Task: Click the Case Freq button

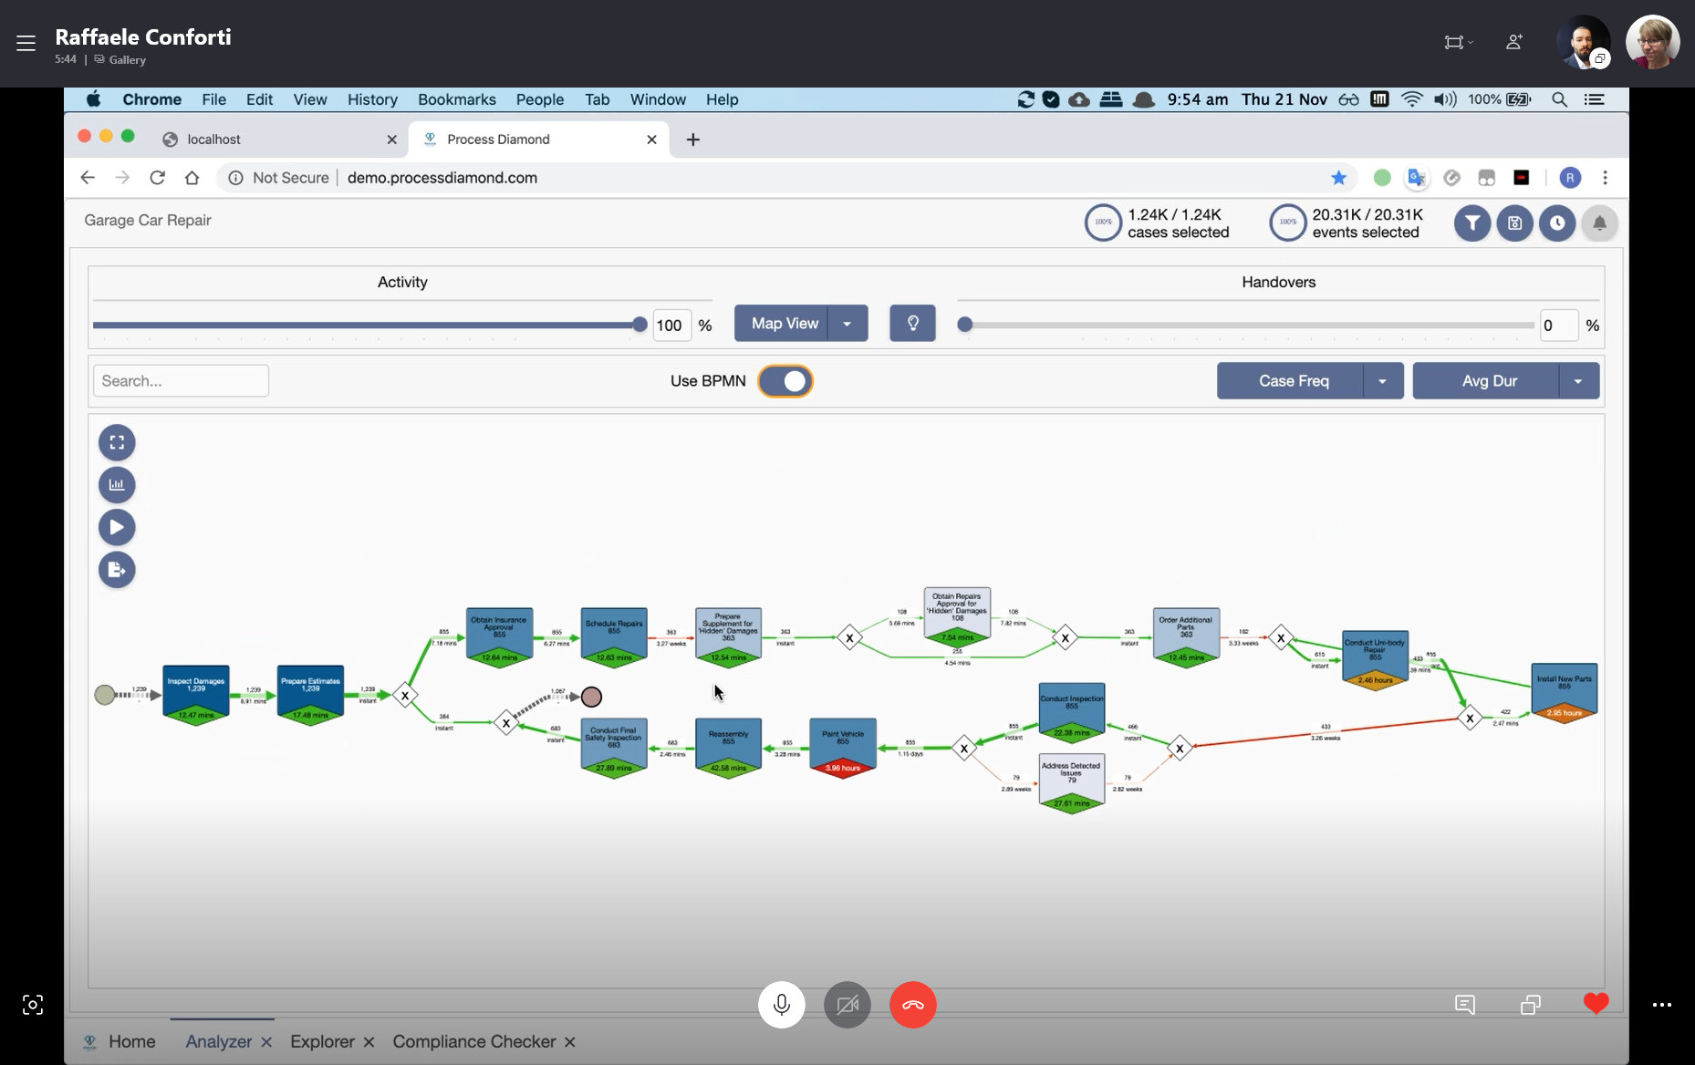Action: click(x=1292, y=381)
